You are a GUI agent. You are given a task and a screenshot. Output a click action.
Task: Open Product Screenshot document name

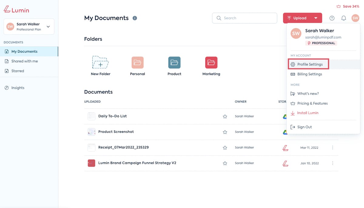tap(116, 132)
